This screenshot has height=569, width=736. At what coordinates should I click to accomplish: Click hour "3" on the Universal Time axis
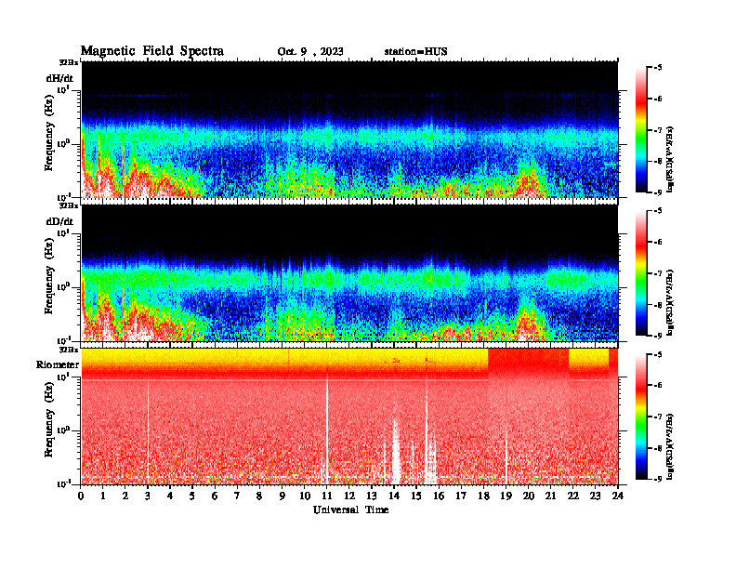(148, 496)
